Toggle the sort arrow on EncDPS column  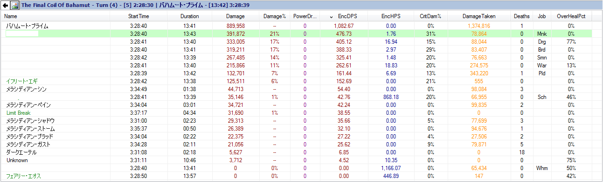pyautogui.click(x=332, y=17)
